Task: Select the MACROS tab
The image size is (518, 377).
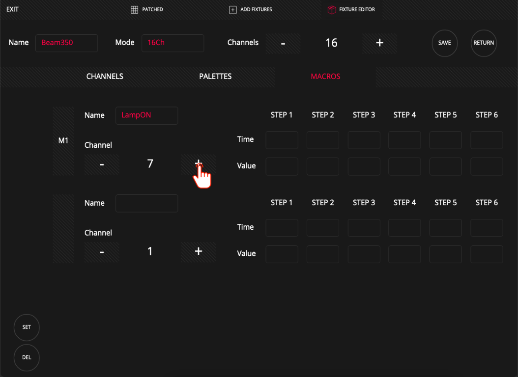Action: [x=325, y=77]
